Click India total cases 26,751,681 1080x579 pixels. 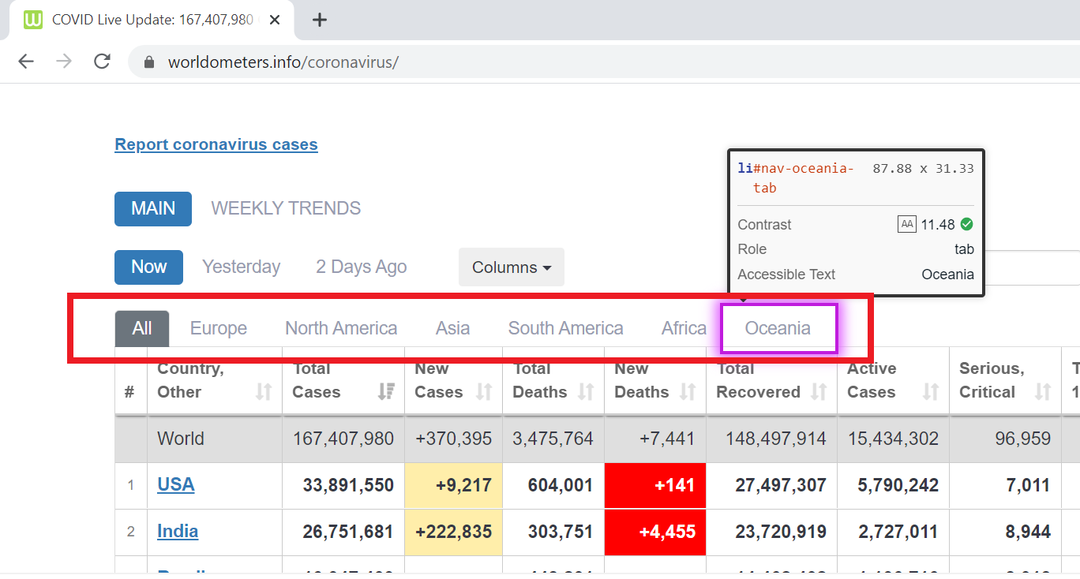coord(348,532)
